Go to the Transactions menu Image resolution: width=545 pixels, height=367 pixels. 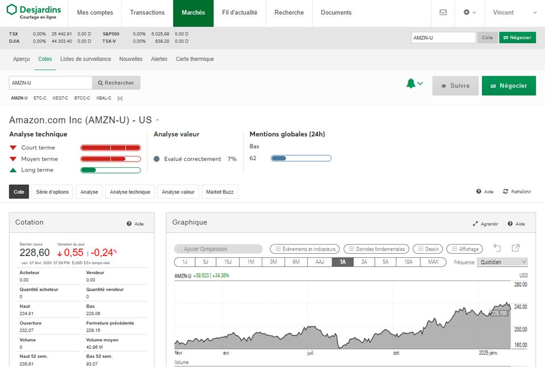[147, 13]
